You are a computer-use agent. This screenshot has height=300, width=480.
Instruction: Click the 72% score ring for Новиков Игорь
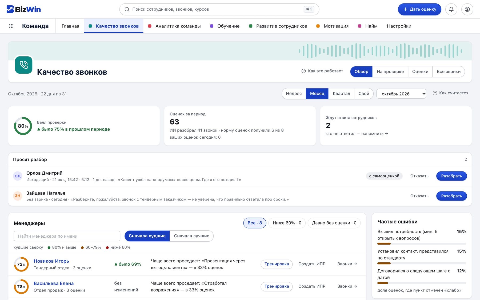21,264
